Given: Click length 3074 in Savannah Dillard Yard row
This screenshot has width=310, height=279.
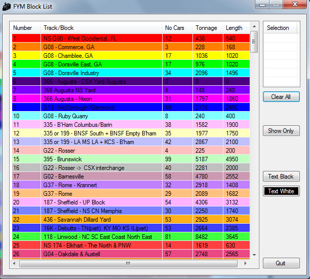Looking at the screenshot, I should click(232, 220).
